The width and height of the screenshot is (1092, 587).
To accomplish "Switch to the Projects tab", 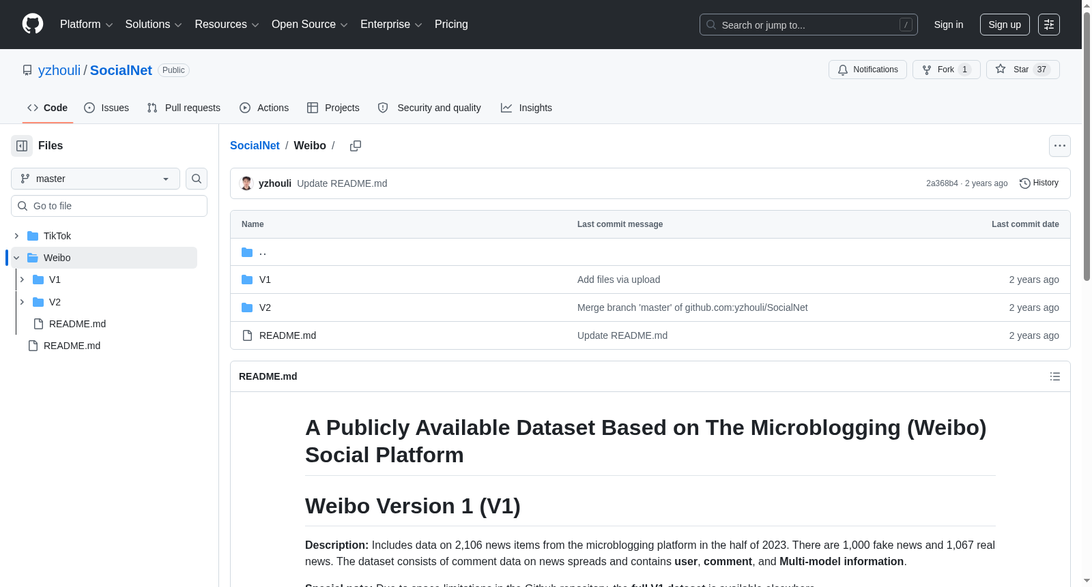I will (x=333, y=108).
